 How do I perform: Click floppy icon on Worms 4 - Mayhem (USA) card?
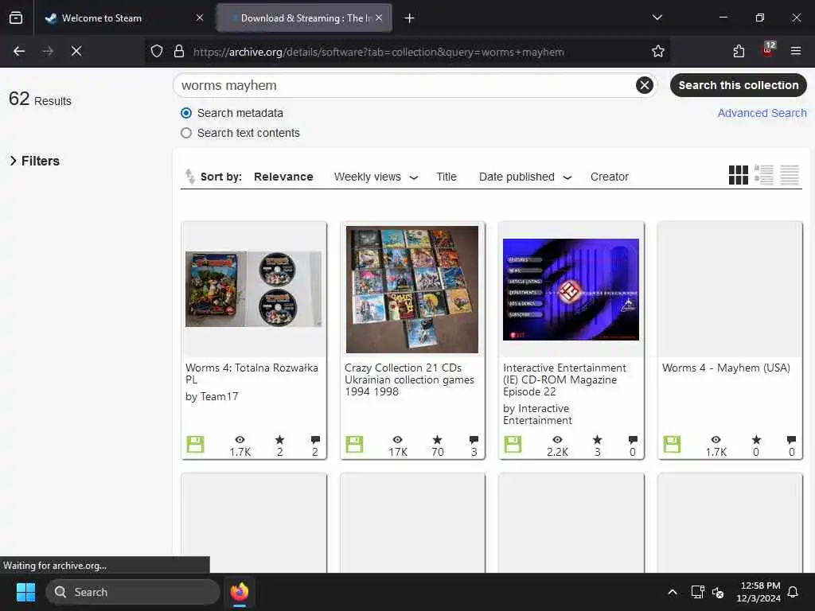(x=672, y=444)
